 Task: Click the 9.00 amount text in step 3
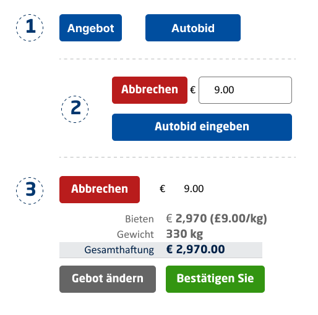(194, 189)
